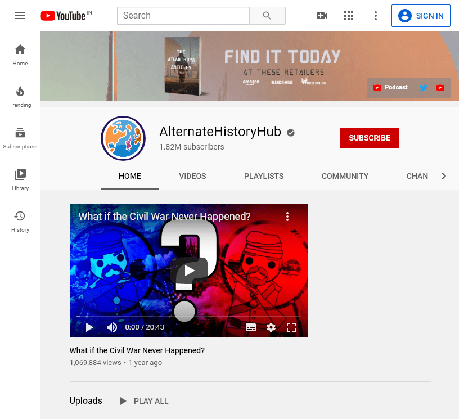This screenshot has height=419, width=459.
Task: Open the video title link below the player
Action: point(137,350)
